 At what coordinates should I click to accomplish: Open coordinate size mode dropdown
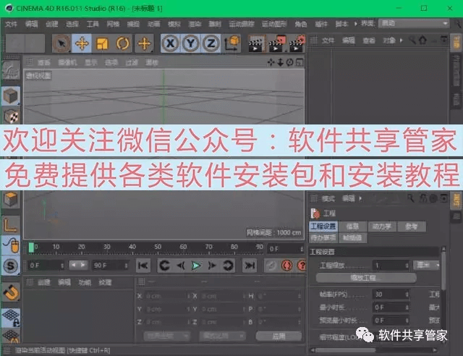click(x=222, y=336)
